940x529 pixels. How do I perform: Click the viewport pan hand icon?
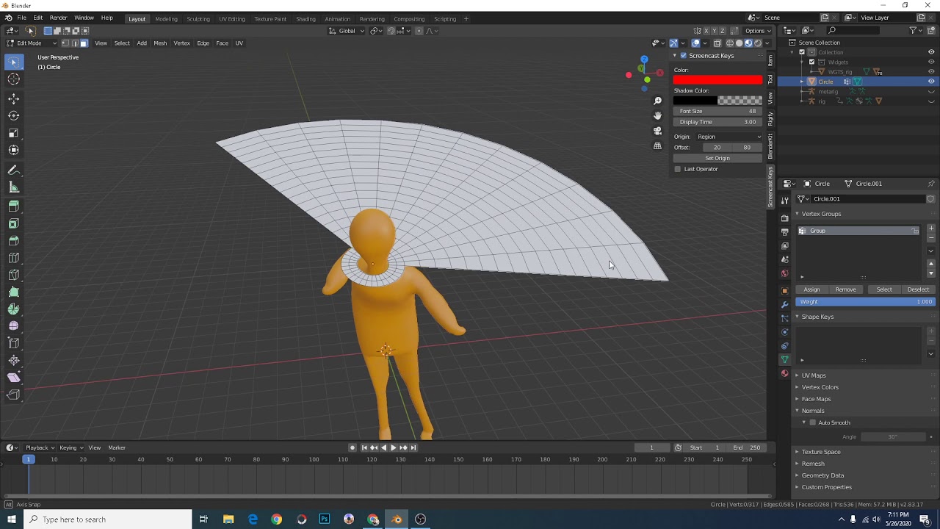pyautogui.click(x=657, y=115)
